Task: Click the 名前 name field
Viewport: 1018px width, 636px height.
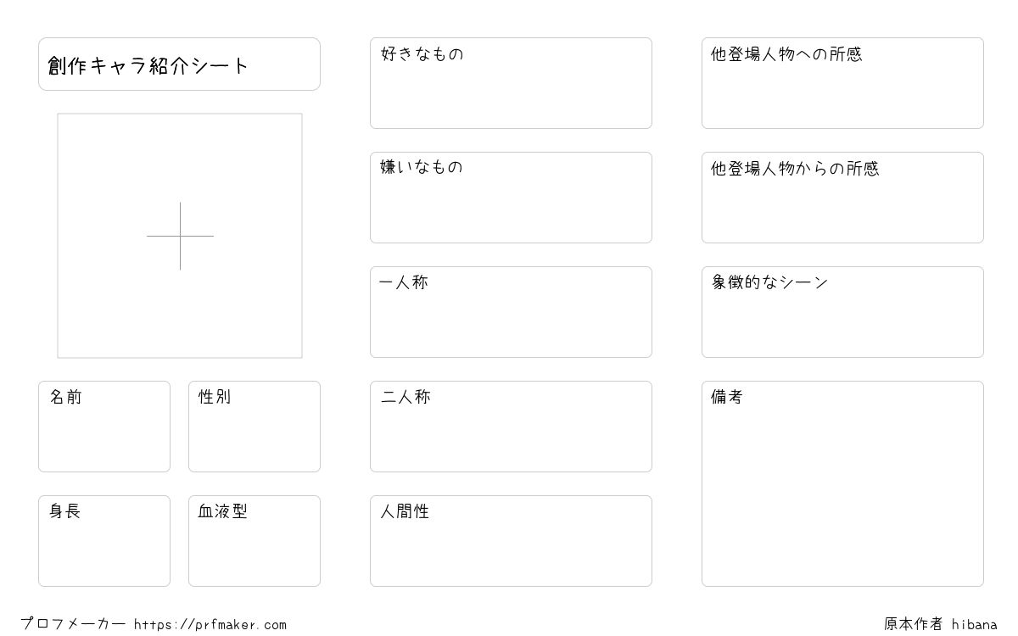Action: pos(104,427)
